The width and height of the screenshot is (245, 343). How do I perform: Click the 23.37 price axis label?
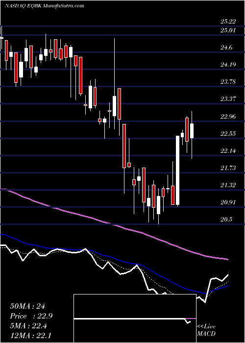coord(228,99)
